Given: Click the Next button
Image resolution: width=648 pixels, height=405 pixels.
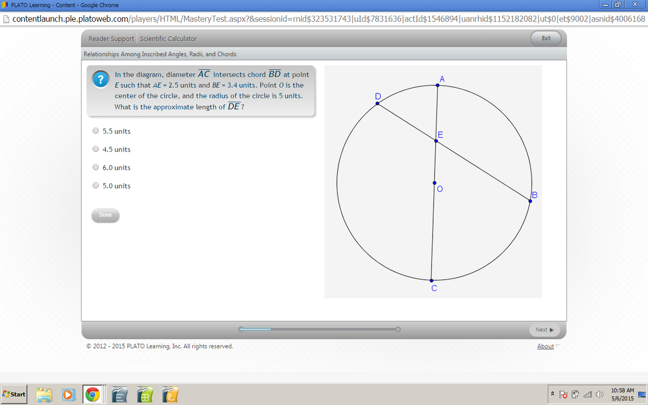Looking at the screenshot, I should (x=544, y=329).
